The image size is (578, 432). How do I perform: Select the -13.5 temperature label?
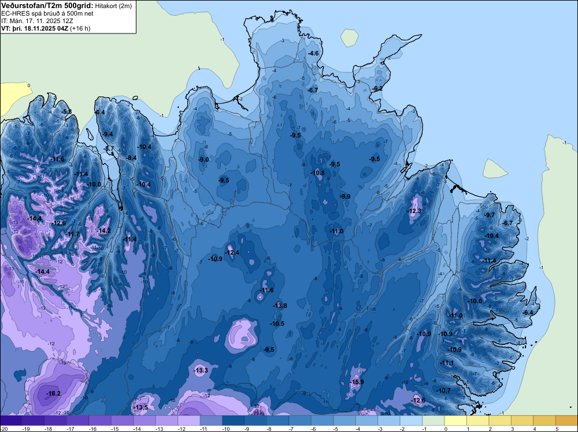pyautogui.click(x=140, y=407)
